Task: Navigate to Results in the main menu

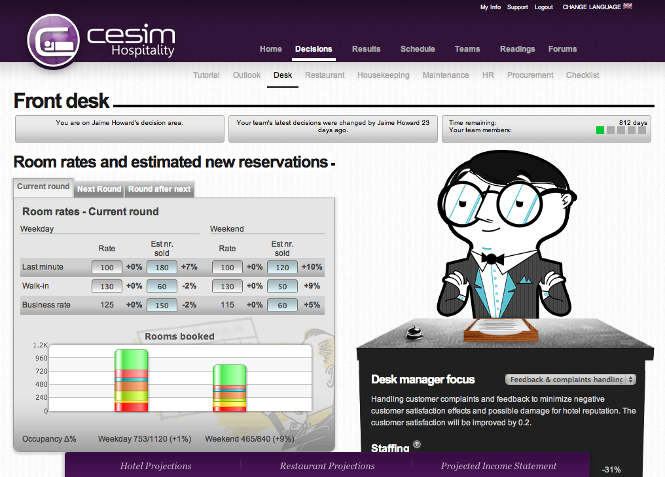Action: [367, 48]
